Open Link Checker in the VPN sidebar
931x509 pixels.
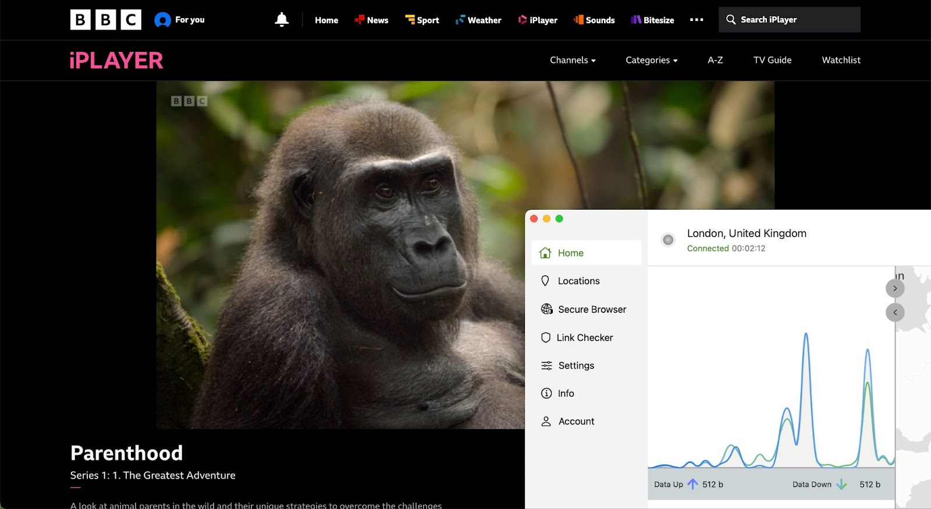(586, 338)
